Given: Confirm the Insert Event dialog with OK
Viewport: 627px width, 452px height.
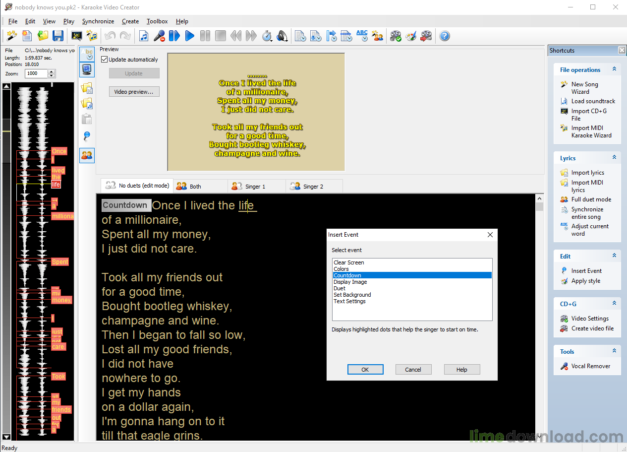Looking at the screenshot, I should [365, 369].
